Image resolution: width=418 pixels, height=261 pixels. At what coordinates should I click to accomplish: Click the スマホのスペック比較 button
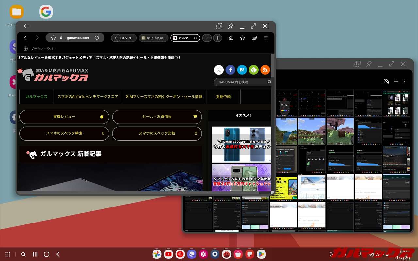(157, 133)
